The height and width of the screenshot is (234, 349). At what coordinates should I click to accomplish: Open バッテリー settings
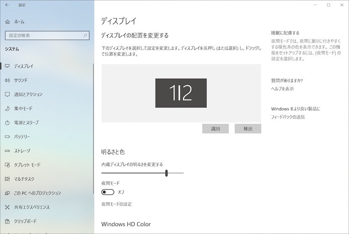click(22, 137)
